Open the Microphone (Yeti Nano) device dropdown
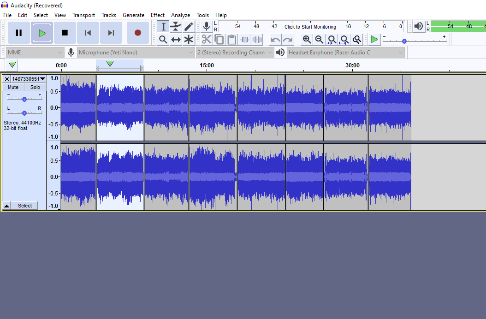The width and height of the screenshot is (486, 319). [x=136, y=53]
